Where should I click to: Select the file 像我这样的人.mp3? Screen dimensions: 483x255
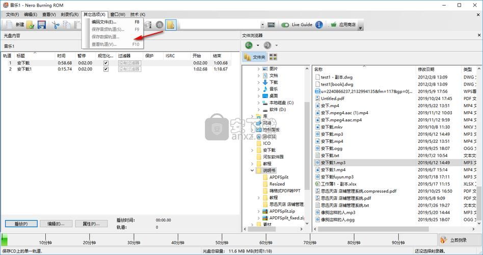[x=335, y=212]
